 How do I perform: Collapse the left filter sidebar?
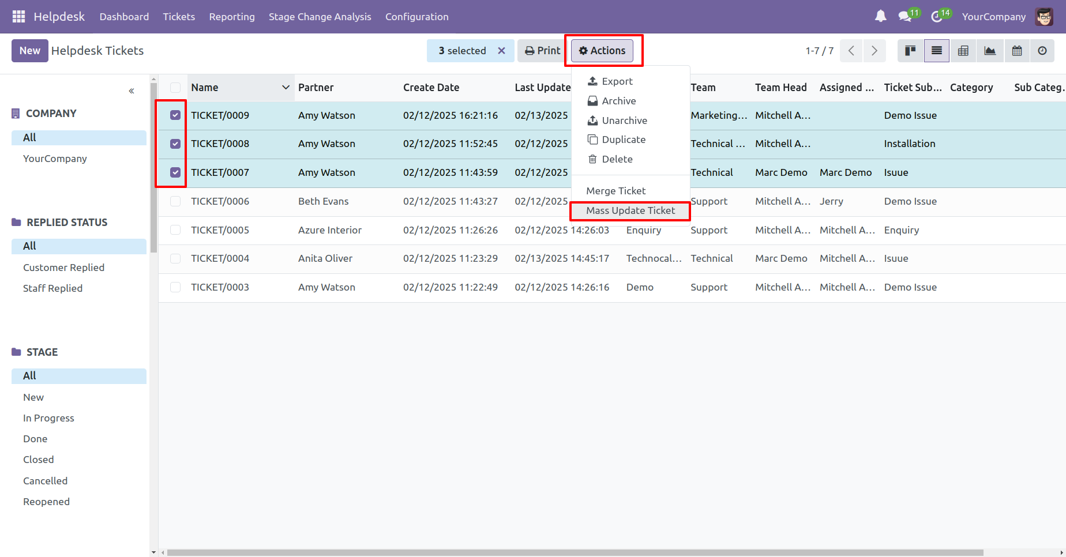[x=132, y=91]
